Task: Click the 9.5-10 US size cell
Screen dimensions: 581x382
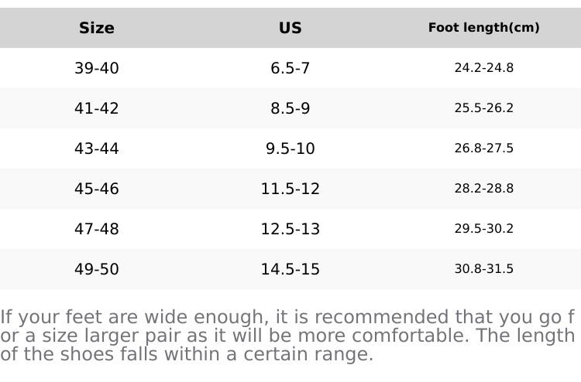Action: [x=290, y=148]
